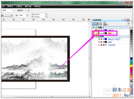This screenshot has height=99, width=134.
Task: Click the landscape painting image on canvas
Action: (34, 59)
